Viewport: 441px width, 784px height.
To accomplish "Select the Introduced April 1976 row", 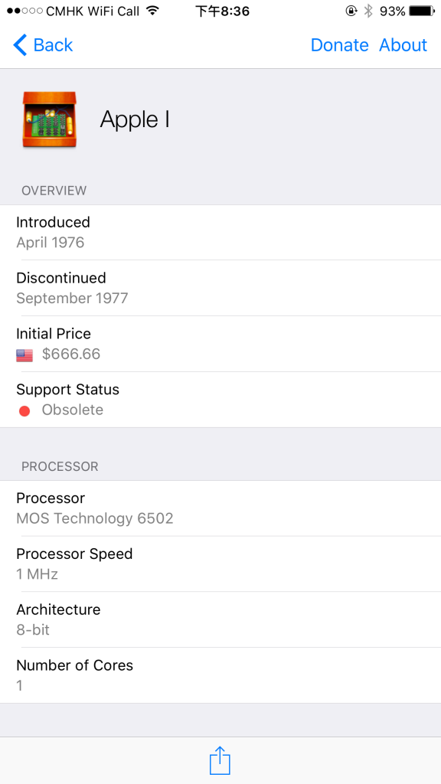I will pos(220,233).
